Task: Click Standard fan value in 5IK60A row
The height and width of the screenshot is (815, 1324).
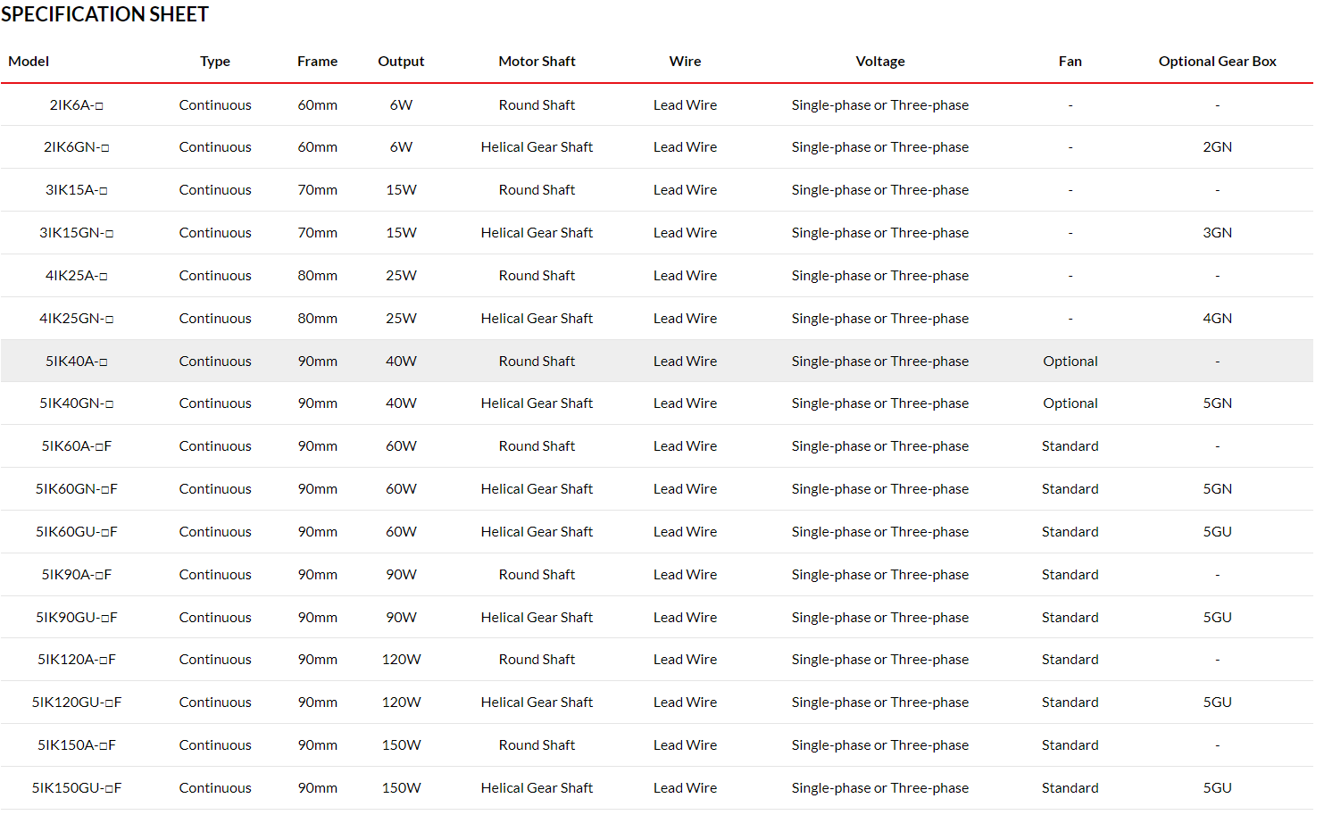Action: click(1070, 446)
